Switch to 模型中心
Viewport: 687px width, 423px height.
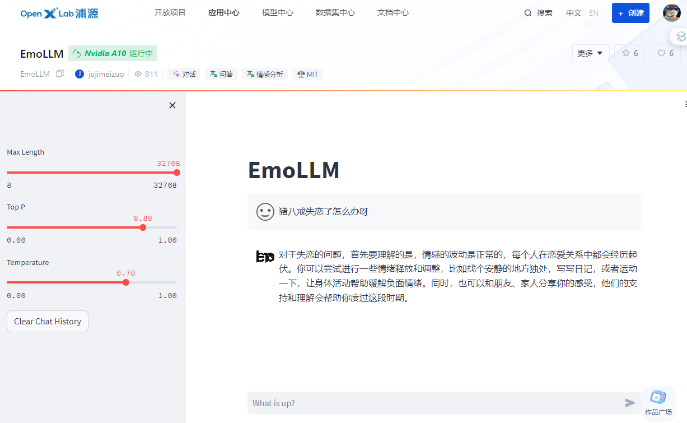pos(277,12)
